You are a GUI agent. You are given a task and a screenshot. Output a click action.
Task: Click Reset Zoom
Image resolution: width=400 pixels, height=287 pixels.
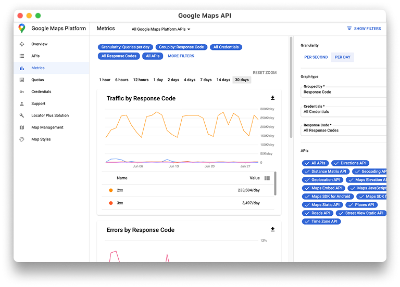tap(265, 73)
